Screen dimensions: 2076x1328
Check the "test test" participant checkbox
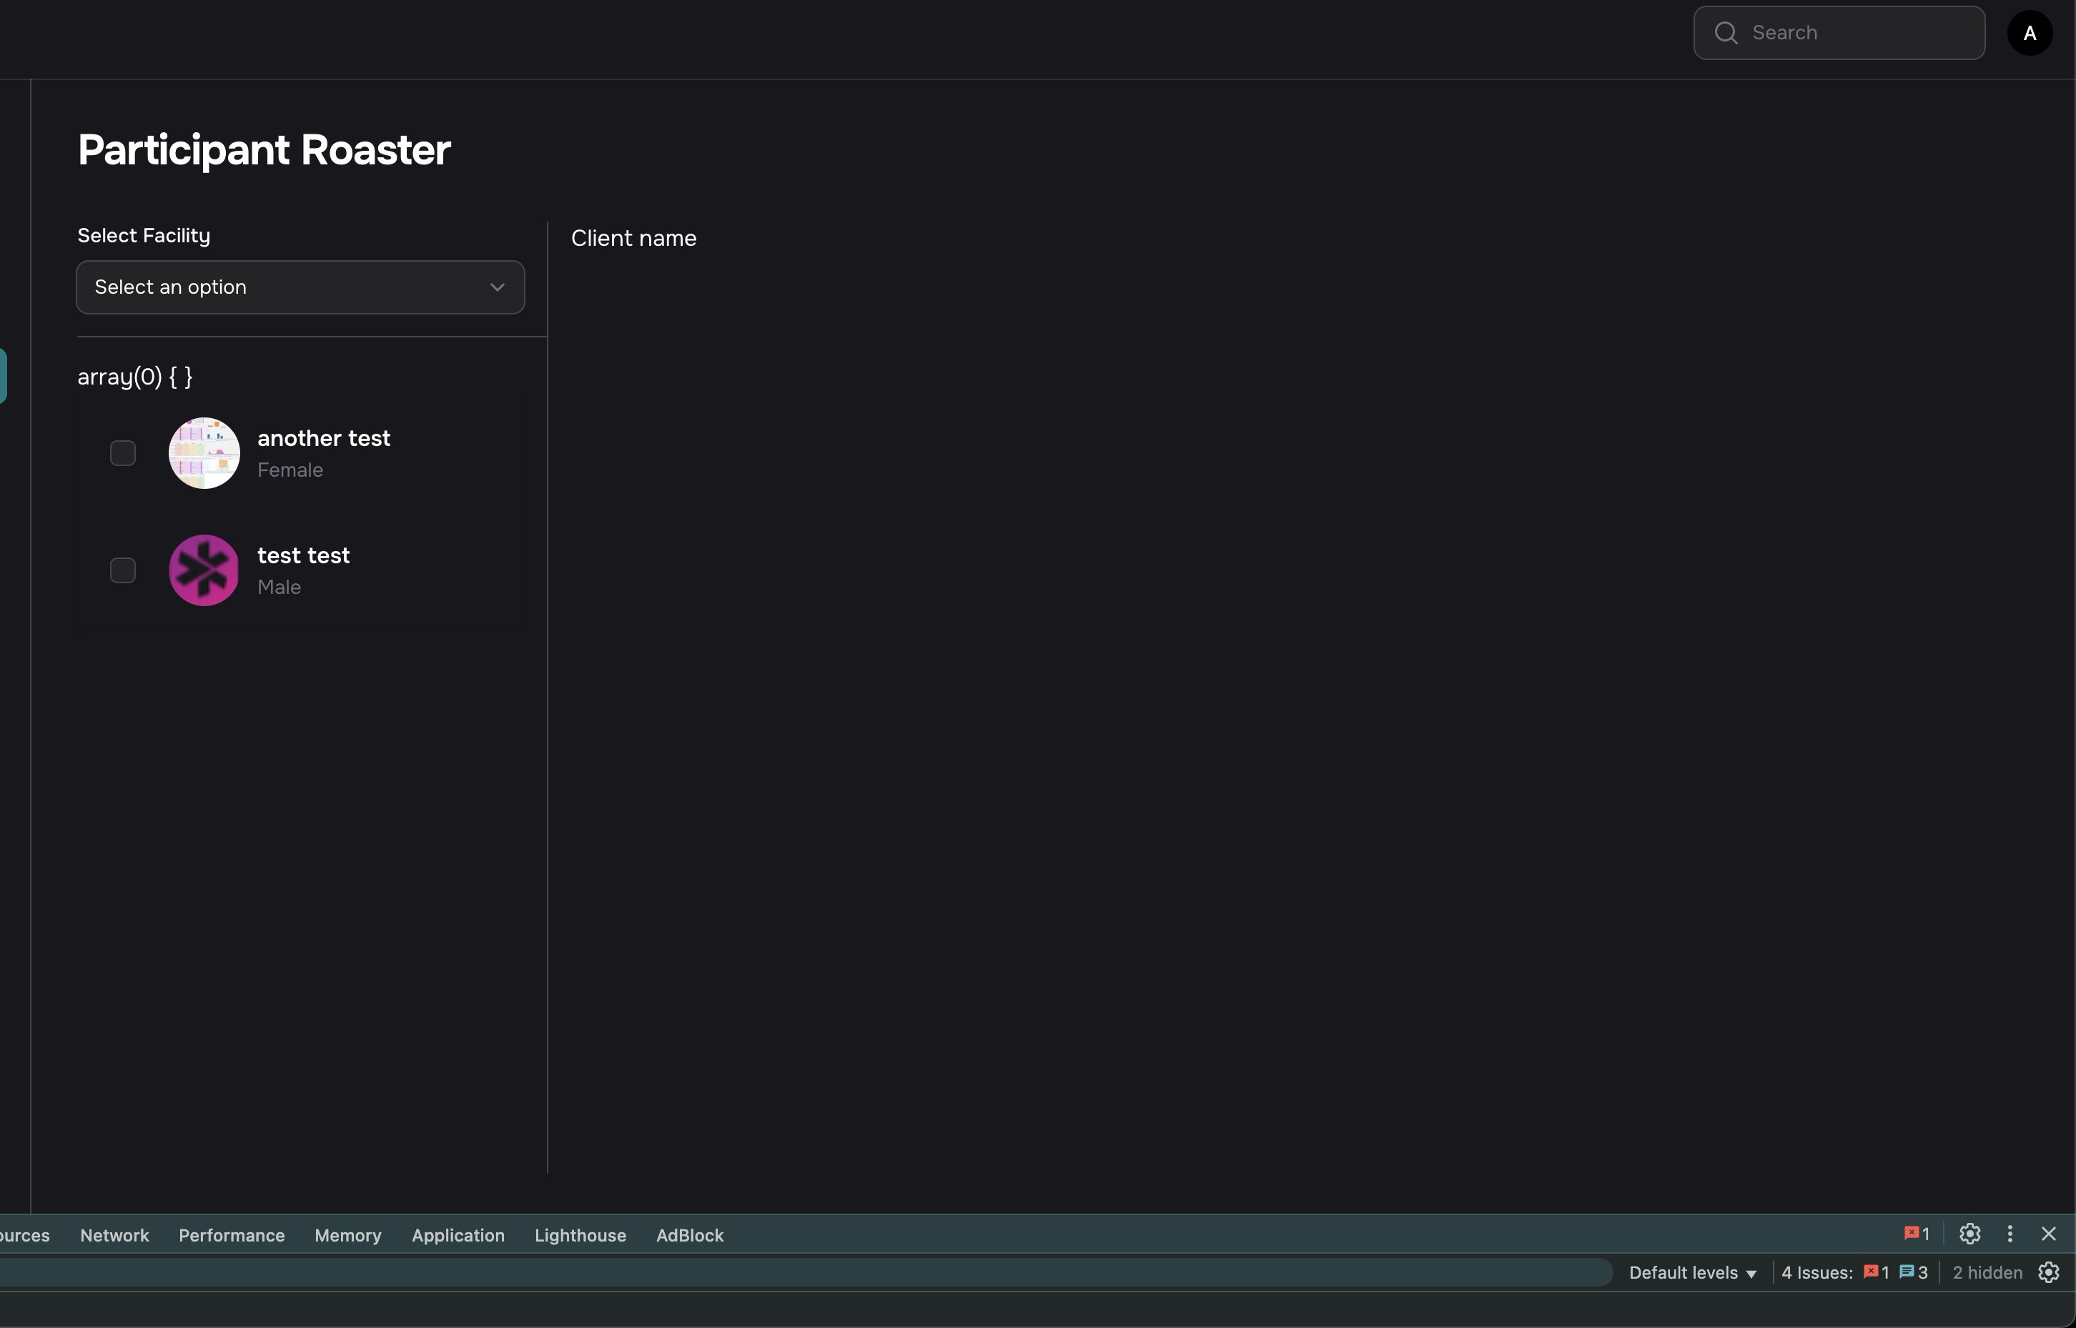(124, 571)
